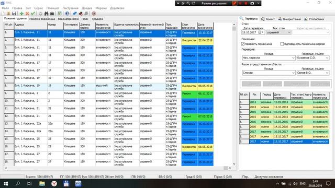Open Windows Start menu
Screen dimensions: 335x188
[x=6, y=183]
